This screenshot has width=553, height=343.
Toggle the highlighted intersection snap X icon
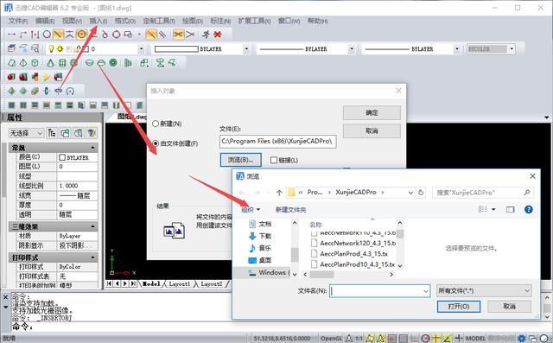pyautogui.click(x=178, y=35)
